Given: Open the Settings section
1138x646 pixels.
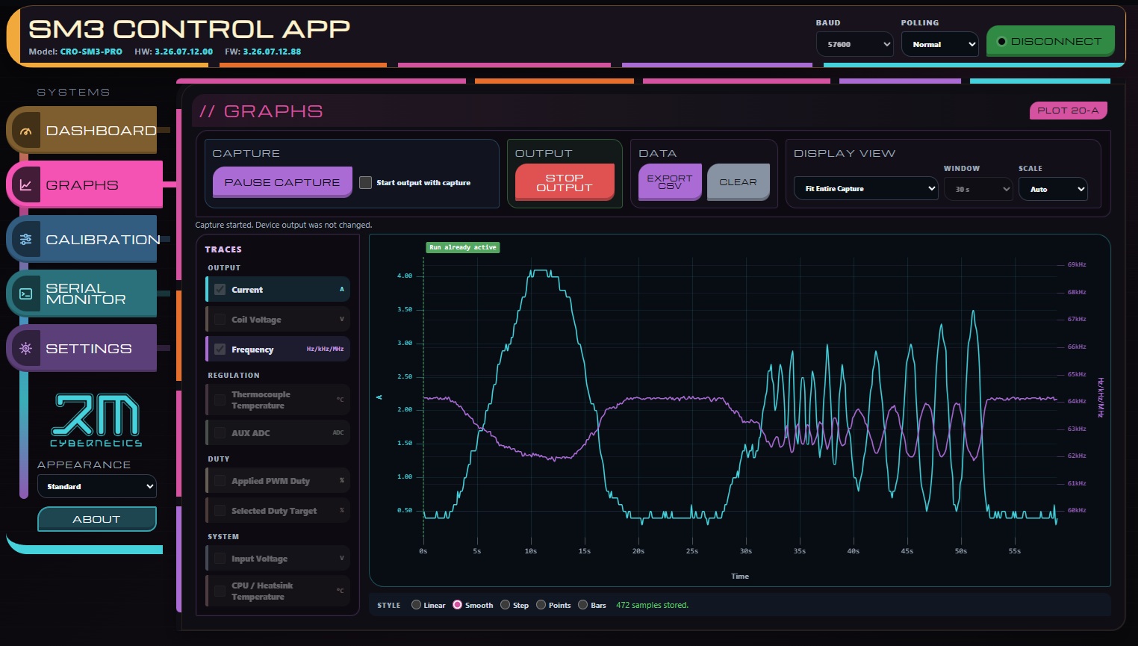Looking at the screenshot, I should pos(82,348).
